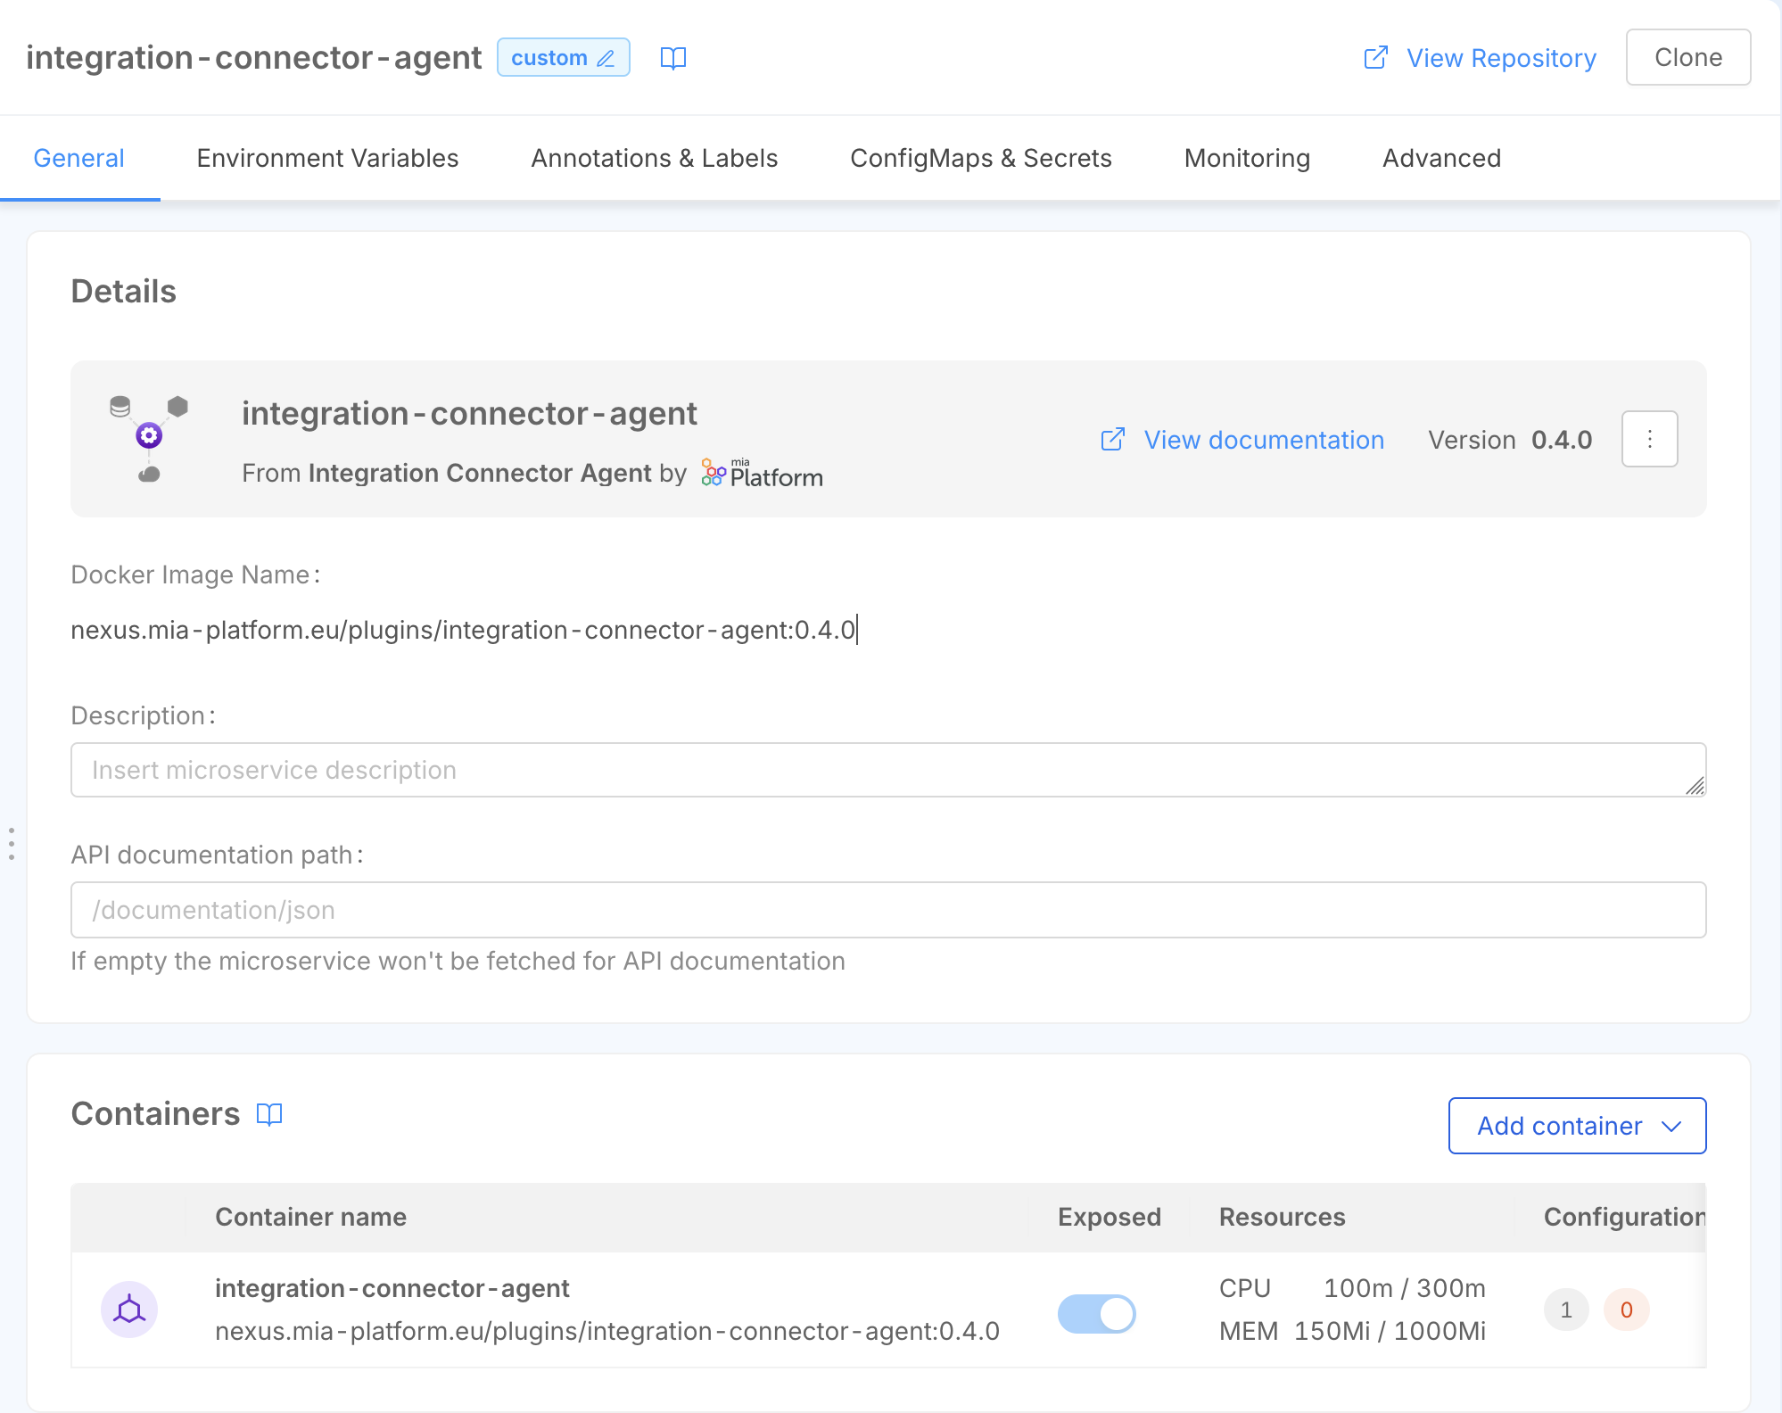Image resolution: width=1782 pixels, height=1413 pixels.
Task: Open the View documentation link
Action: pos(1264,440)
